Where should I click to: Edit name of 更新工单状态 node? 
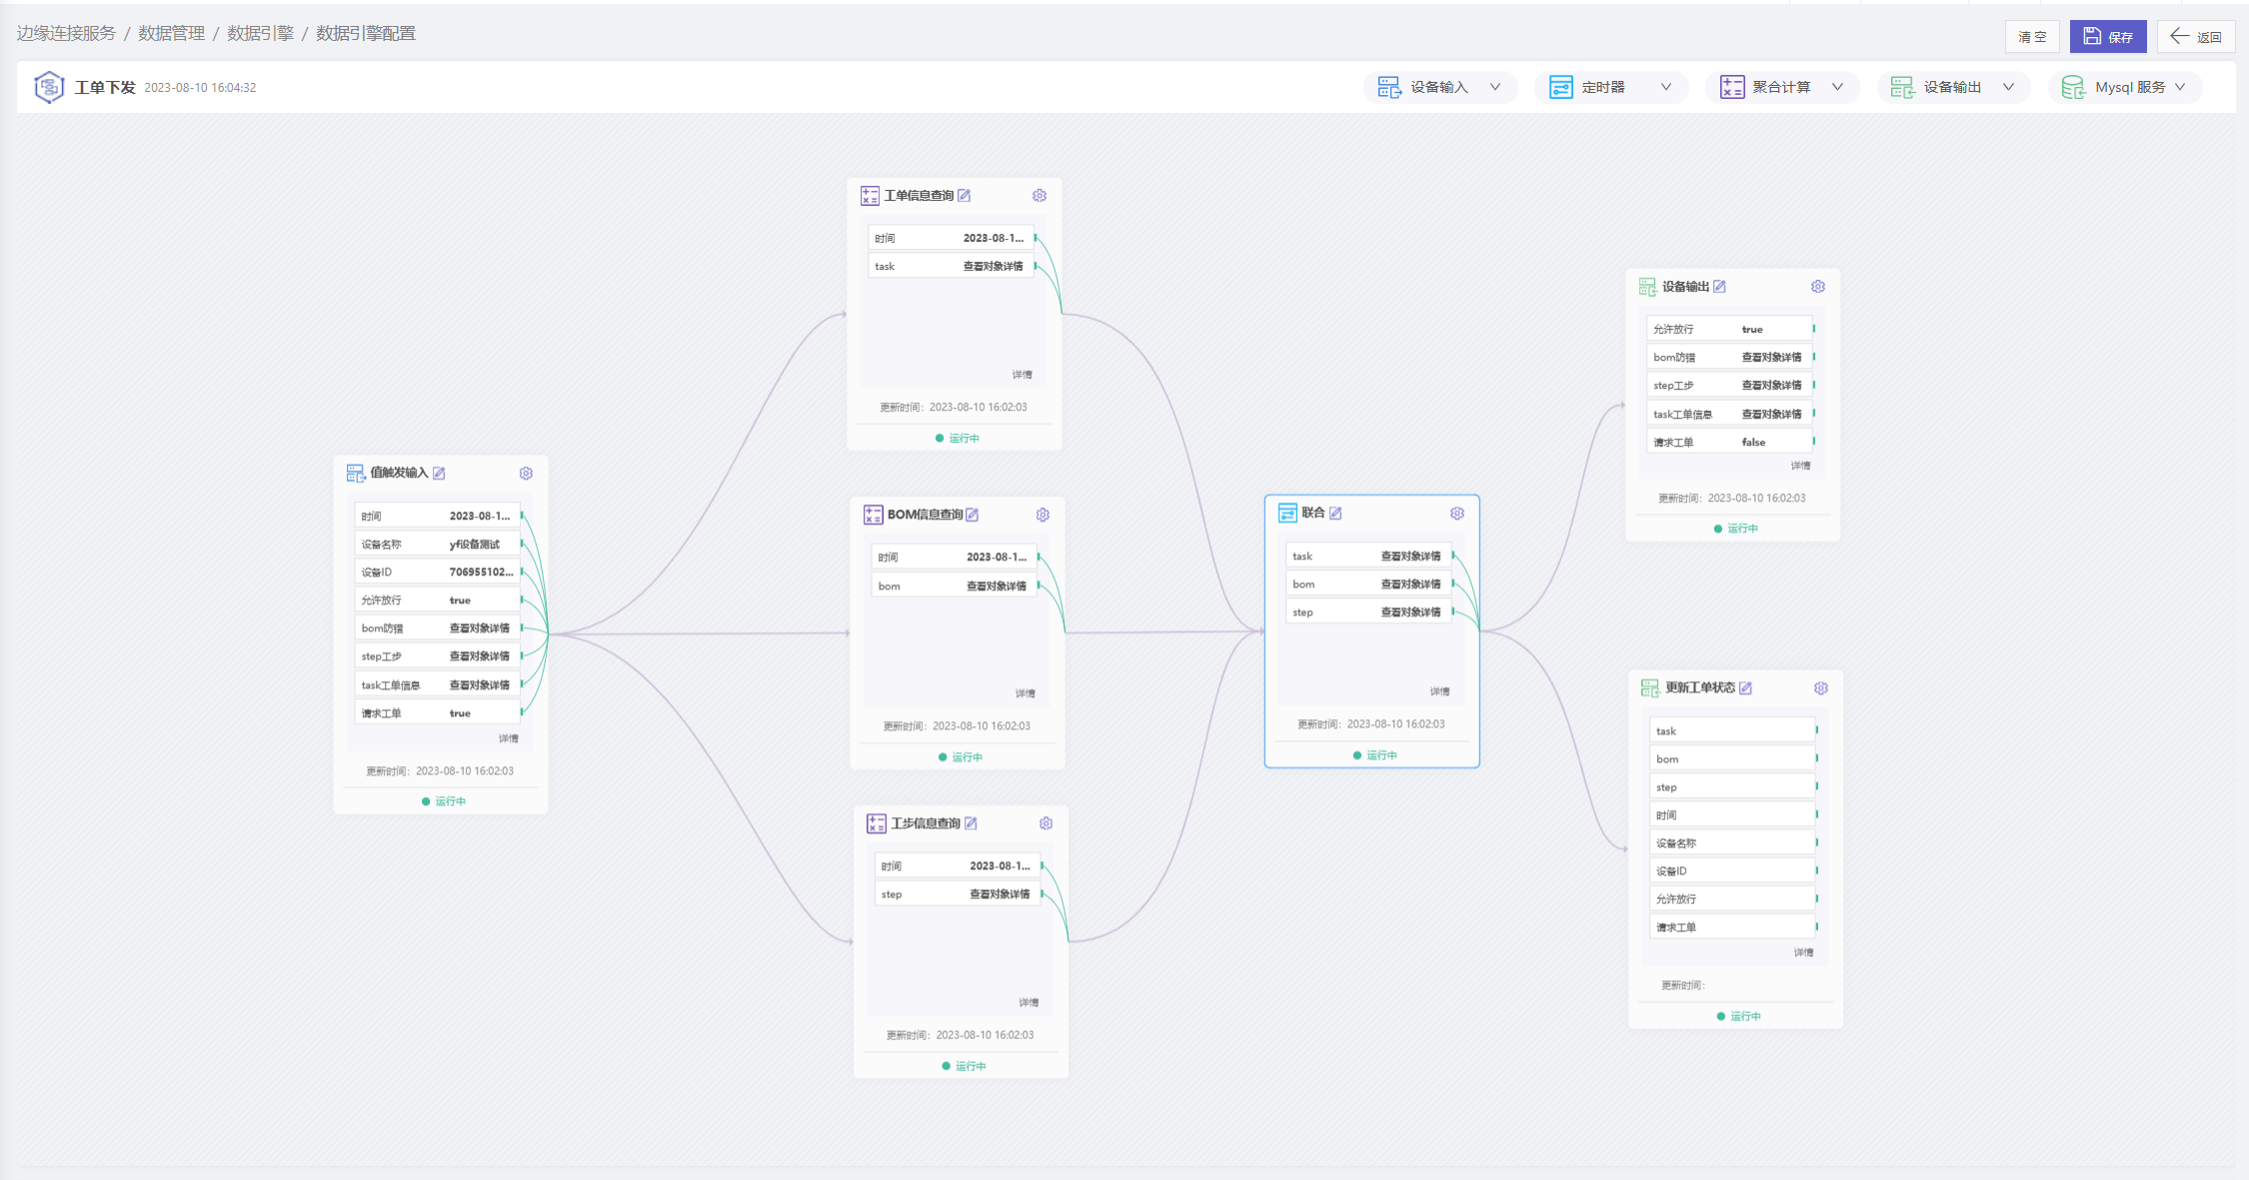[1746, 688]
